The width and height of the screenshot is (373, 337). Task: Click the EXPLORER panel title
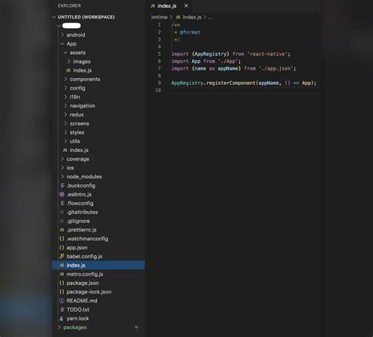click(x=69, y=6)
